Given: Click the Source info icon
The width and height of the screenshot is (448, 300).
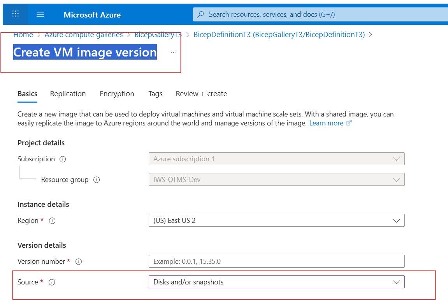Looking at the screenshot, I should (52, 282).
